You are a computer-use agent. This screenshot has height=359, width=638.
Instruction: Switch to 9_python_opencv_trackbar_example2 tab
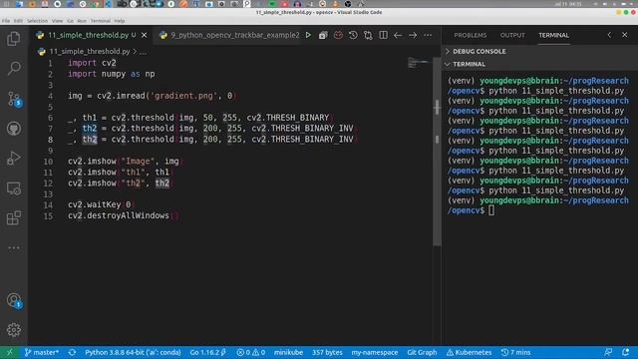coord(230,36)
